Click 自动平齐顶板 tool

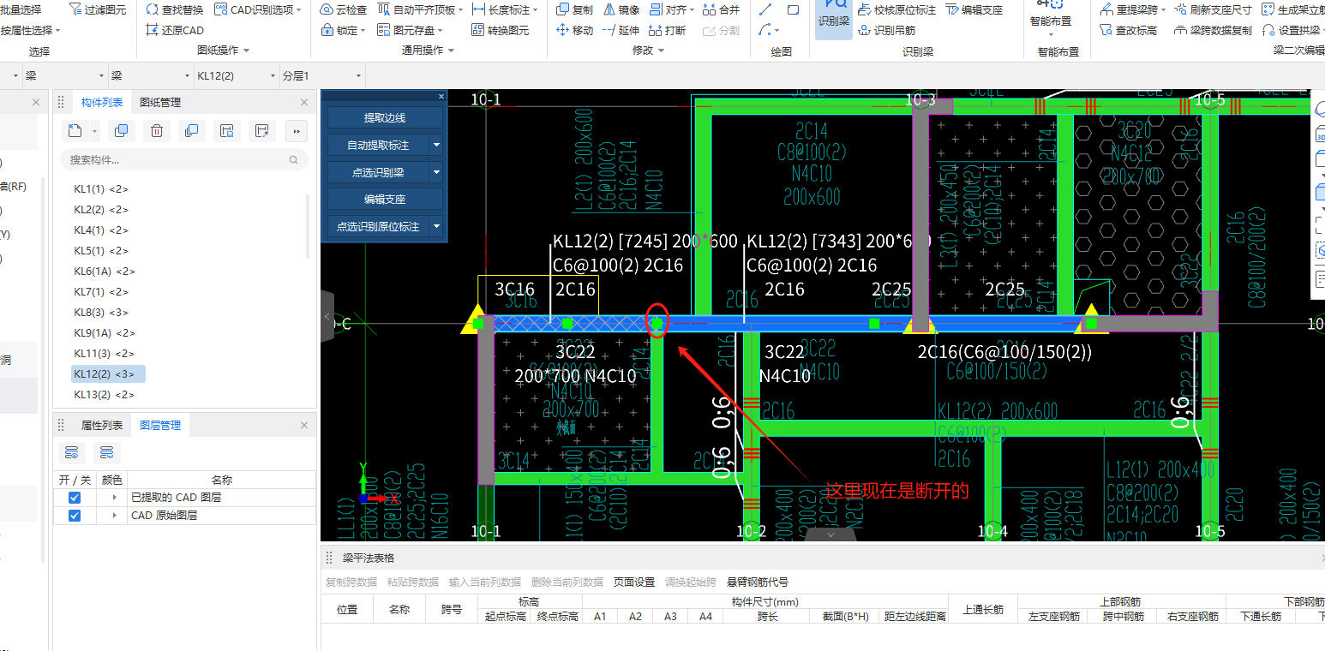point(419,9)
